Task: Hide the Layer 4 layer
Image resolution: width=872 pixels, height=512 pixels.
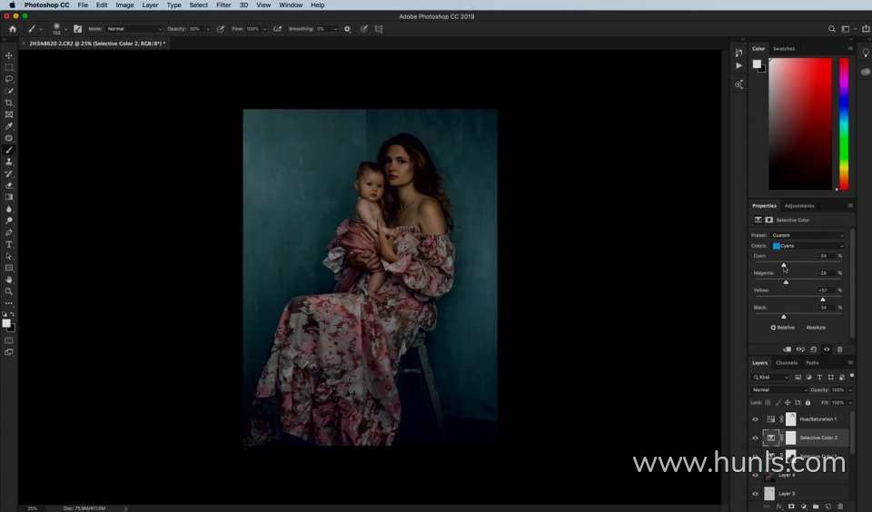Action: 755,476
